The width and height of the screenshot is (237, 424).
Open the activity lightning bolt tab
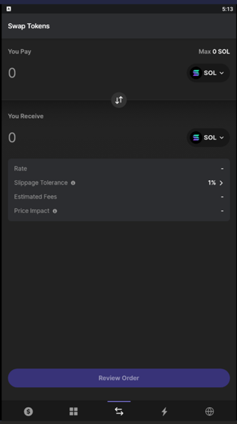pos(164,411)
